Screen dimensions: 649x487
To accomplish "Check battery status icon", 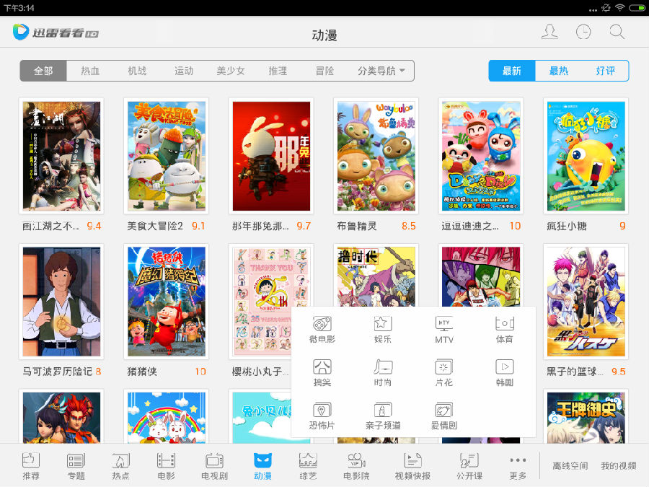I will tap(637, 8).
